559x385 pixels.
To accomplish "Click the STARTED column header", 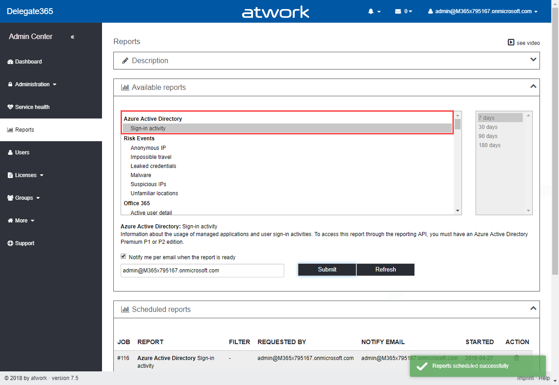I will coord(480,342).
